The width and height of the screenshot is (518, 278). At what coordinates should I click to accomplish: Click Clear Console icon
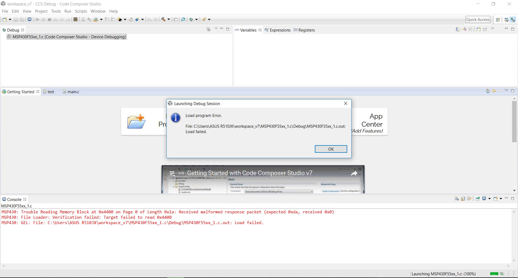pos(457,199)
